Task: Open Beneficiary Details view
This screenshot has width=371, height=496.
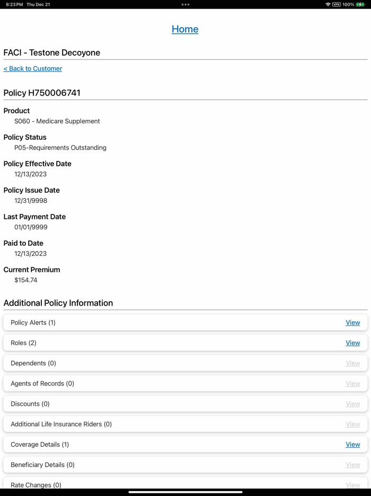Action: pyautogui.click(x=353, y=465)
